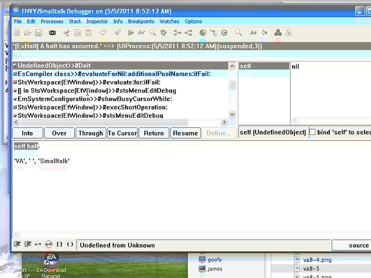The height and width of the screenshot is (278, 371).
Task: Click the dark three-circles toolbar icon
Action: point(278,32)
